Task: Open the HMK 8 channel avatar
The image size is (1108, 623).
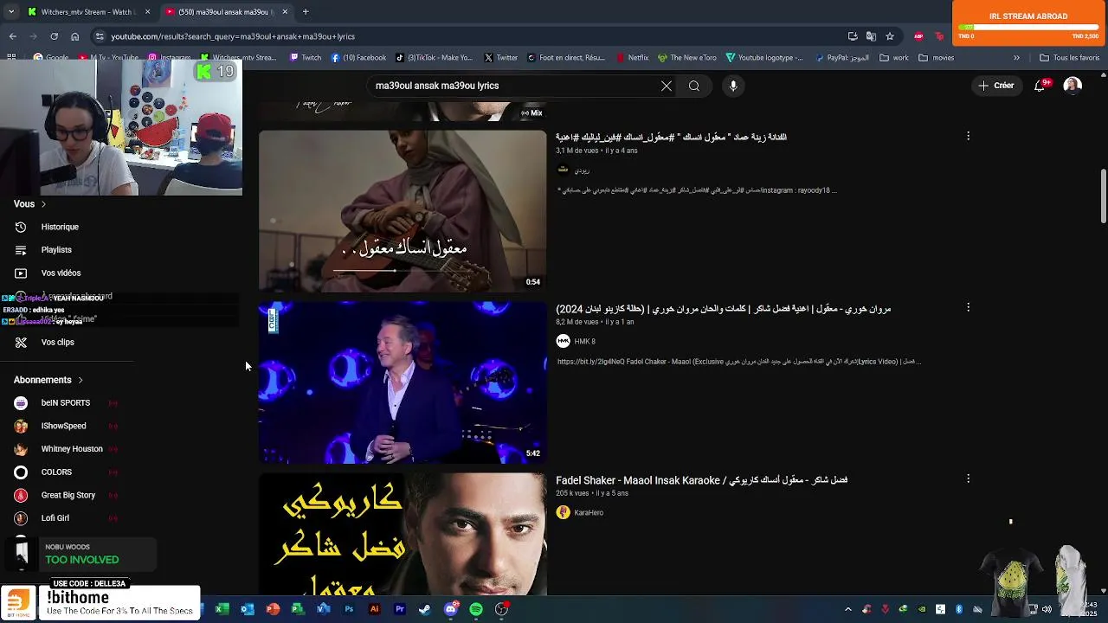Action: coord(563,341)
